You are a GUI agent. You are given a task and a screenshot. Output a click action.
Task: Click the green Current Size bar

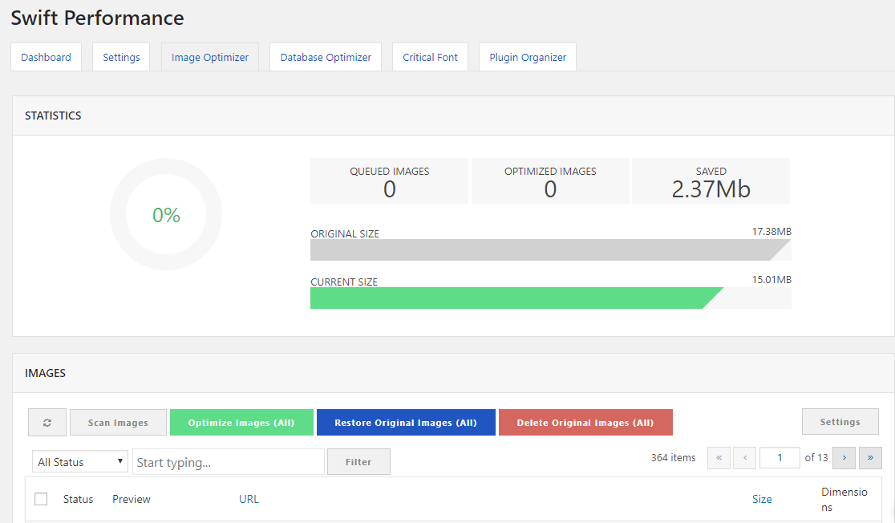505,298
